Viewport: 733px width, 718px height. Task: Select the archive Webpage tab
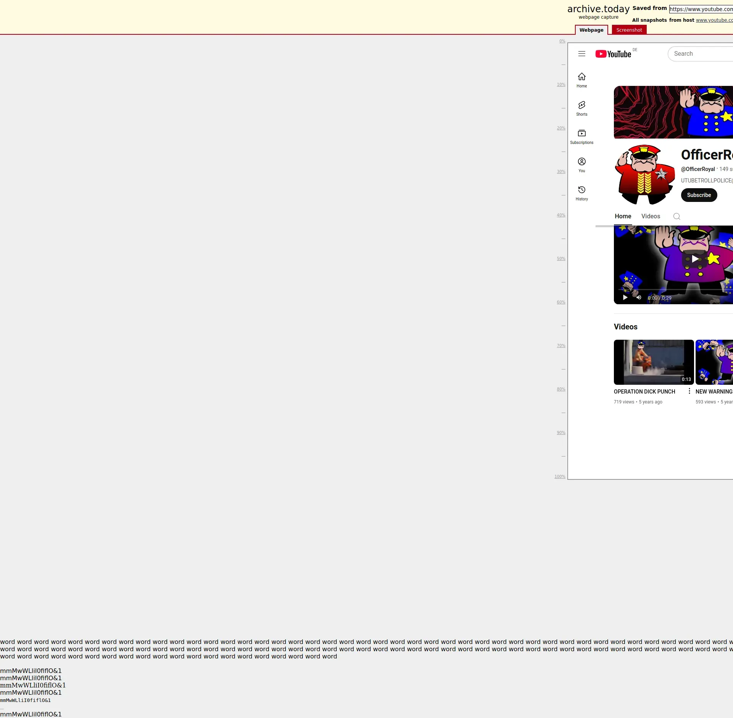coord(591,30)
